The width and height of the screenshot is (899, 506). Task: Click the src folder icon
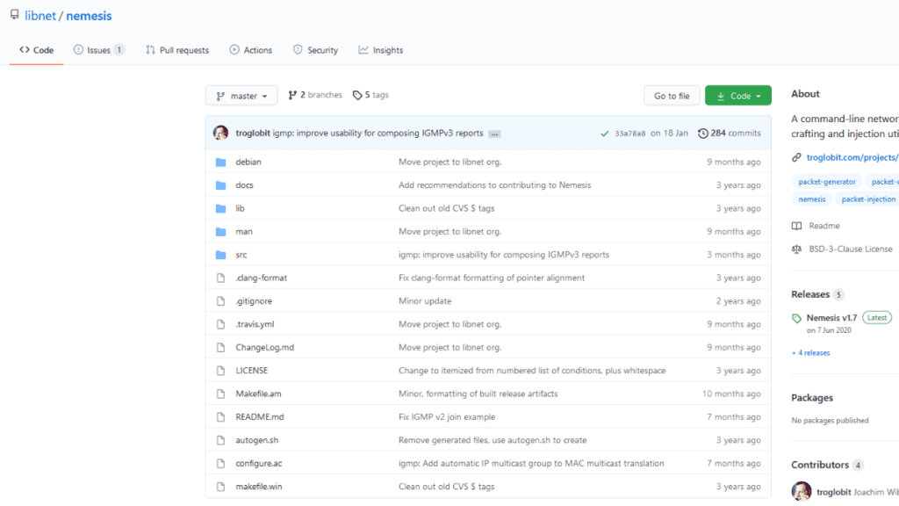point(220,255)
